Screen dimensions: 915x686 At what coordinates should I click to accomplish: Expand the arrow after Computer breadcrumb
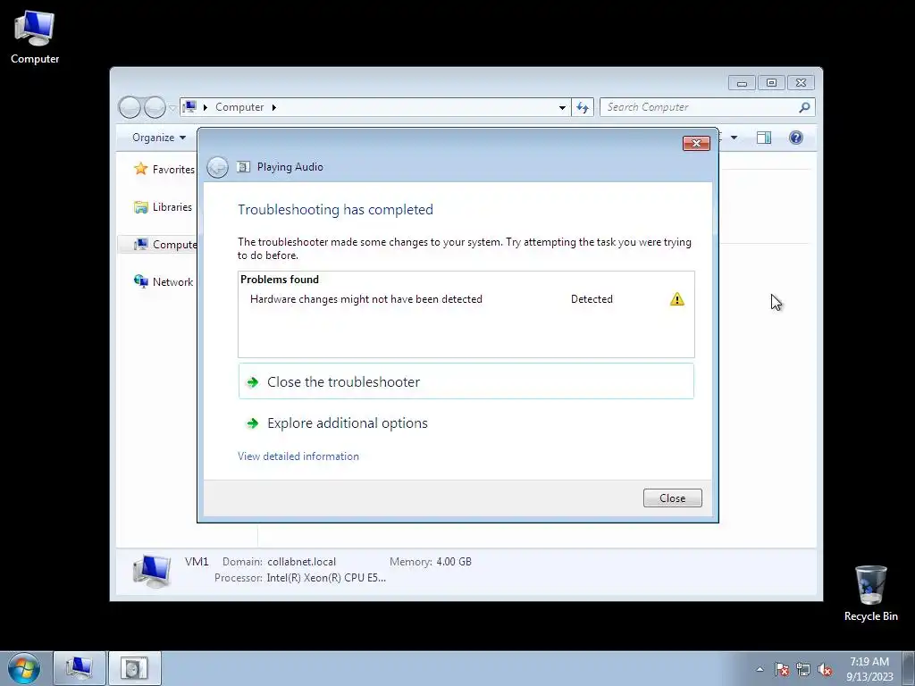(x=273, y=107)
